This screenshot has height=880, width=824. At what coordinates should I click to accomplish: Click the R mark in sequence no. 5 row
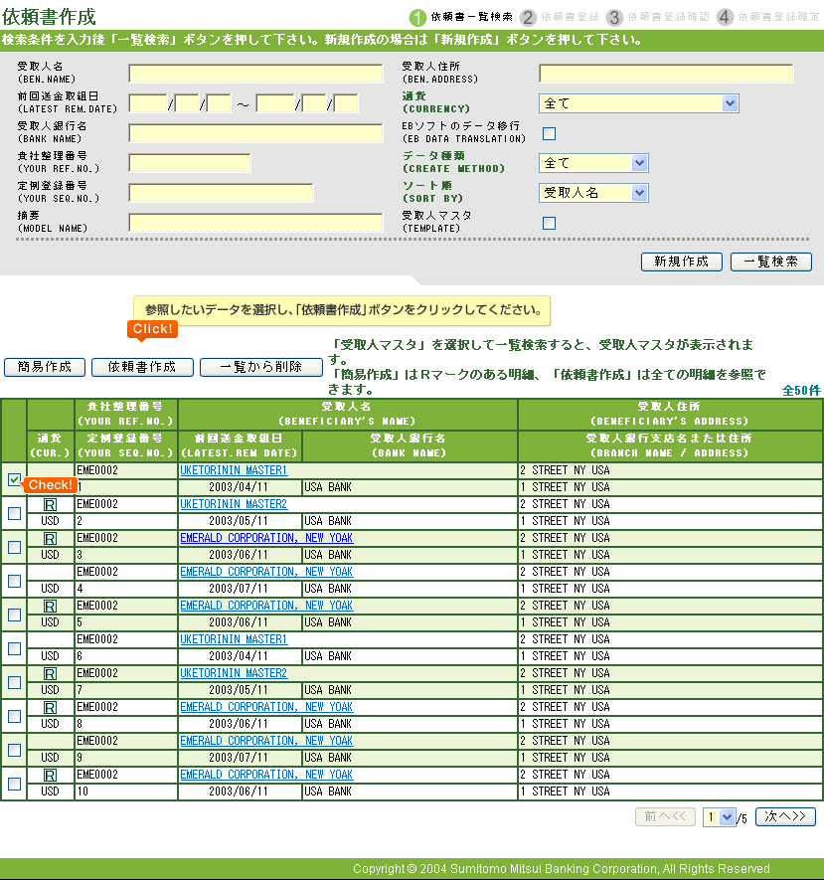(50, 607)
